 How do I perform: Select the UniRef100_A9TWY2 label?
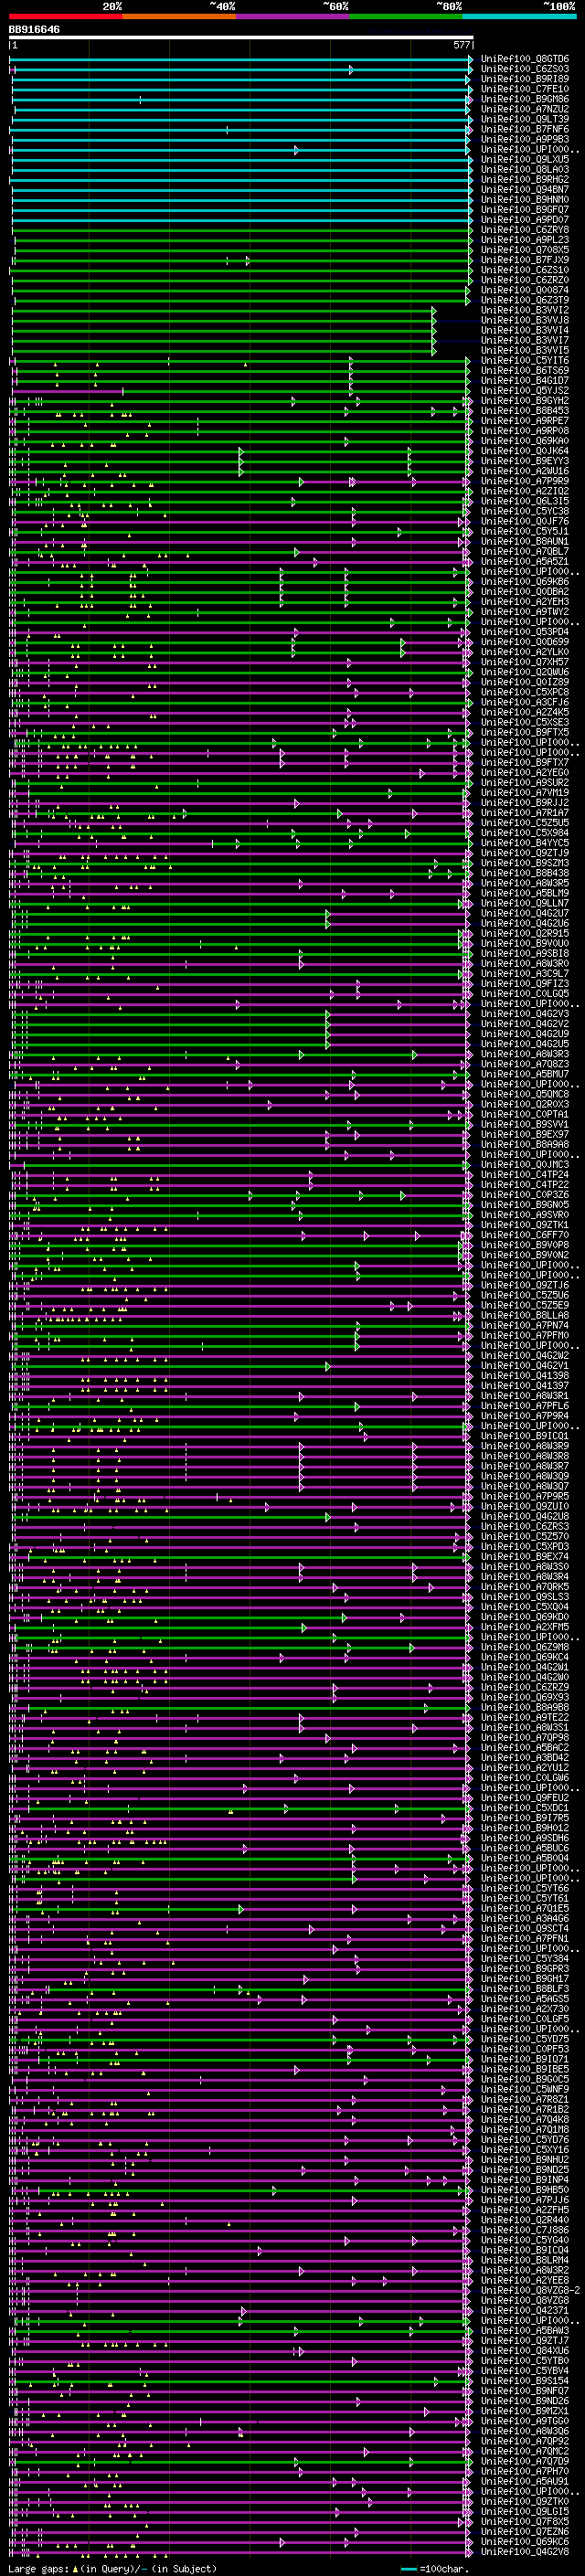point(525,611)
